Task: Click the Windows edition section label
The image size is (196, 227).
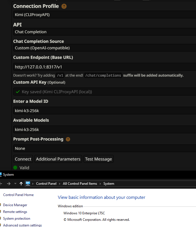Action: click(70, 206)
